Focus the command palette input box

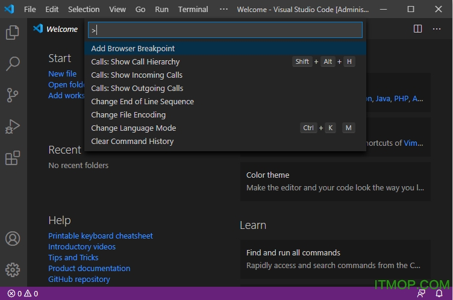(225, 30)
